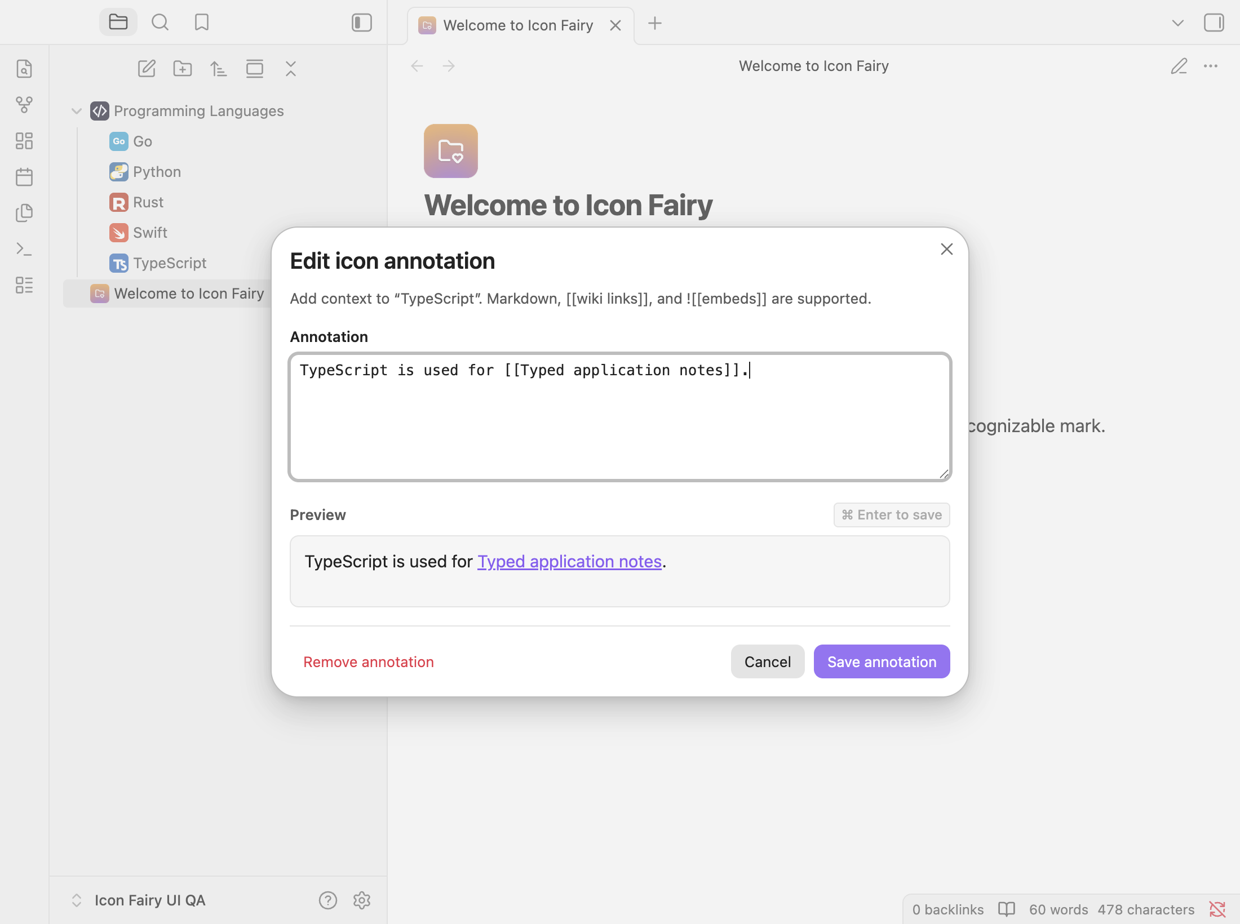Collapse all folders icon

(x=291, y=69)
